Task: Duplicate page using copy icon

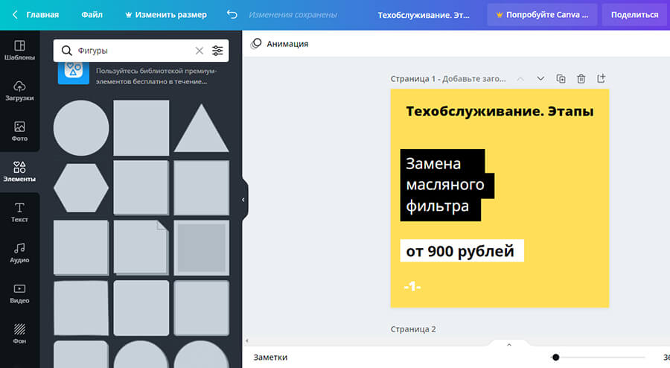Action: [x=561, y=78]
